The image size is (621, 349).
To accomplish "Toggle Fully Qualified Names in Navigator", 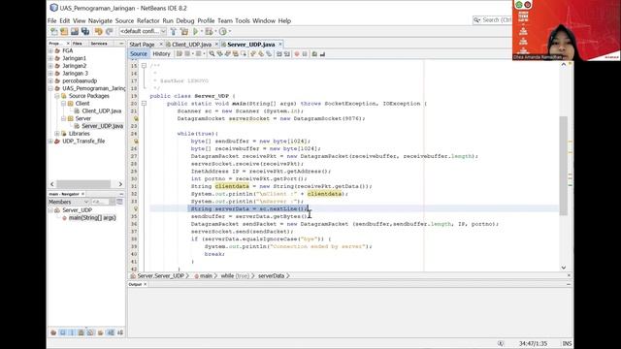I will (x=101, y=333).
